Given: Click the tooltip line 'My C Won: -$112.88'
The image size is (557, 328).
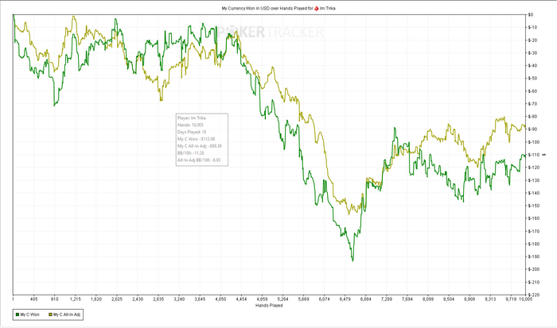Looking at the screenshot, I should point(196,139).
